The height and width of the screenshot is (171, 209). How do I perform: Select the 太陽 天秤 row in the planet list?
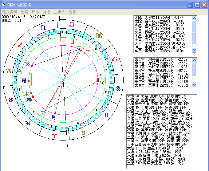162,18
